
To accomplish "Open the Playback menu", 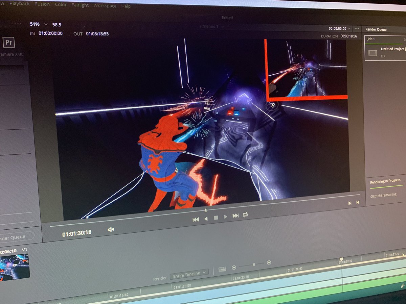I will coord(19,4).
